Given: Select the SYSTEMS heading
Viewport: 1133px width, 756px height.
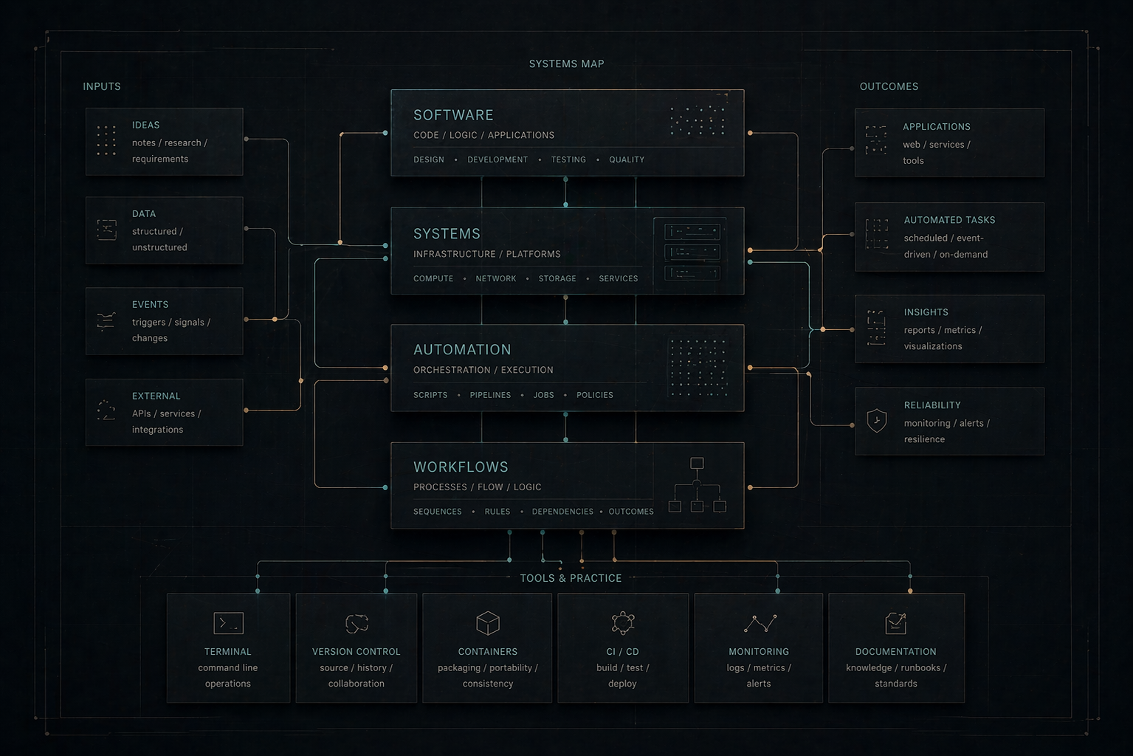Looking at the screenshot, I should pyautogui.click(x=447, y=234).
